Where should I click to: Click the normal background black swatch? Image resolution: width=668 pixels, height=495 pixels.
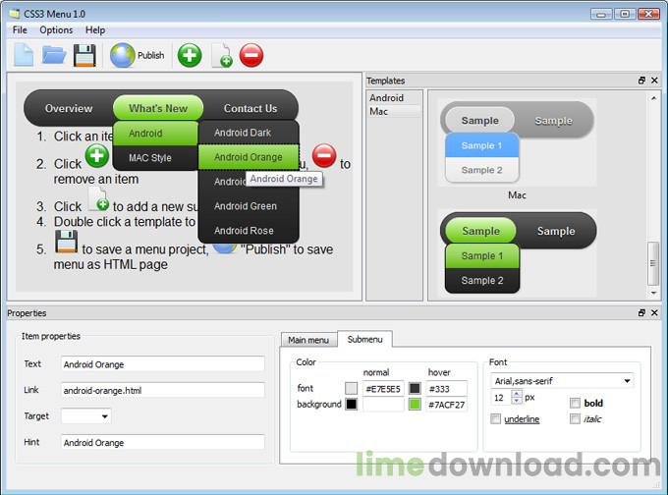tap(351, 404)
